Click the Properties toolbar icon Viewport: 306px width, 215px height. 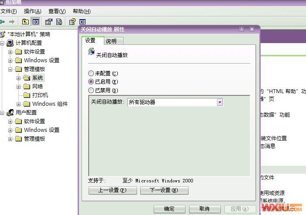tap(48, 21)
